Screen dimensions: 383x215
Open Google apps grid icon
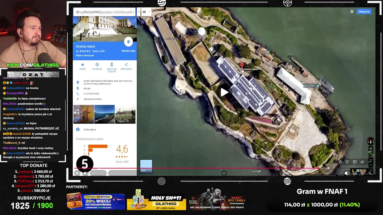tap(352, 12)
